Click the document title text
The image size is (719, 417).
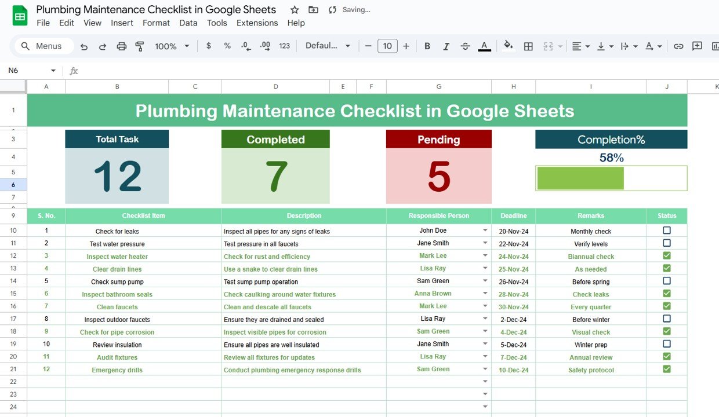156,10
